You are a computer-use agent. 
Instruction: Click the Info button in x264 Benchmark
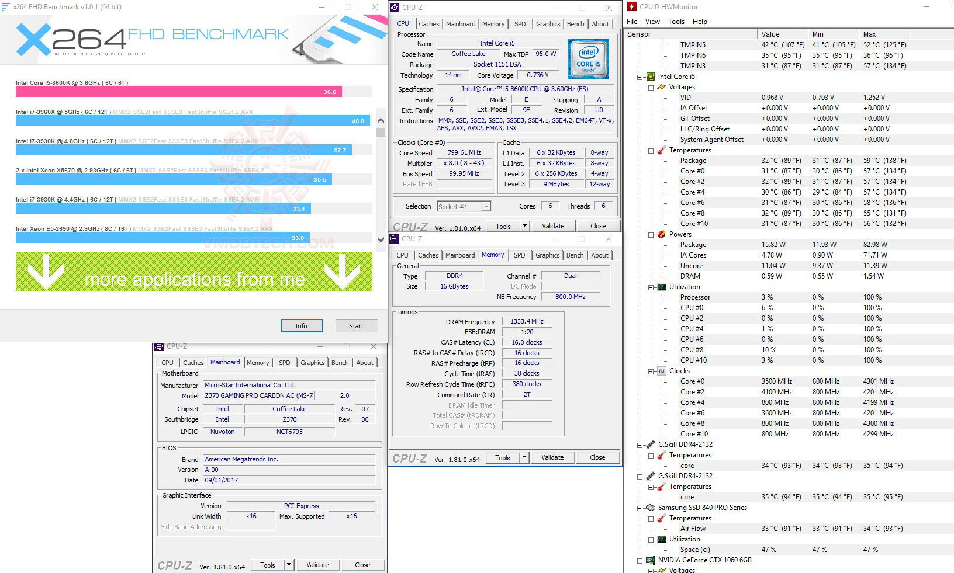pos(301,326)
